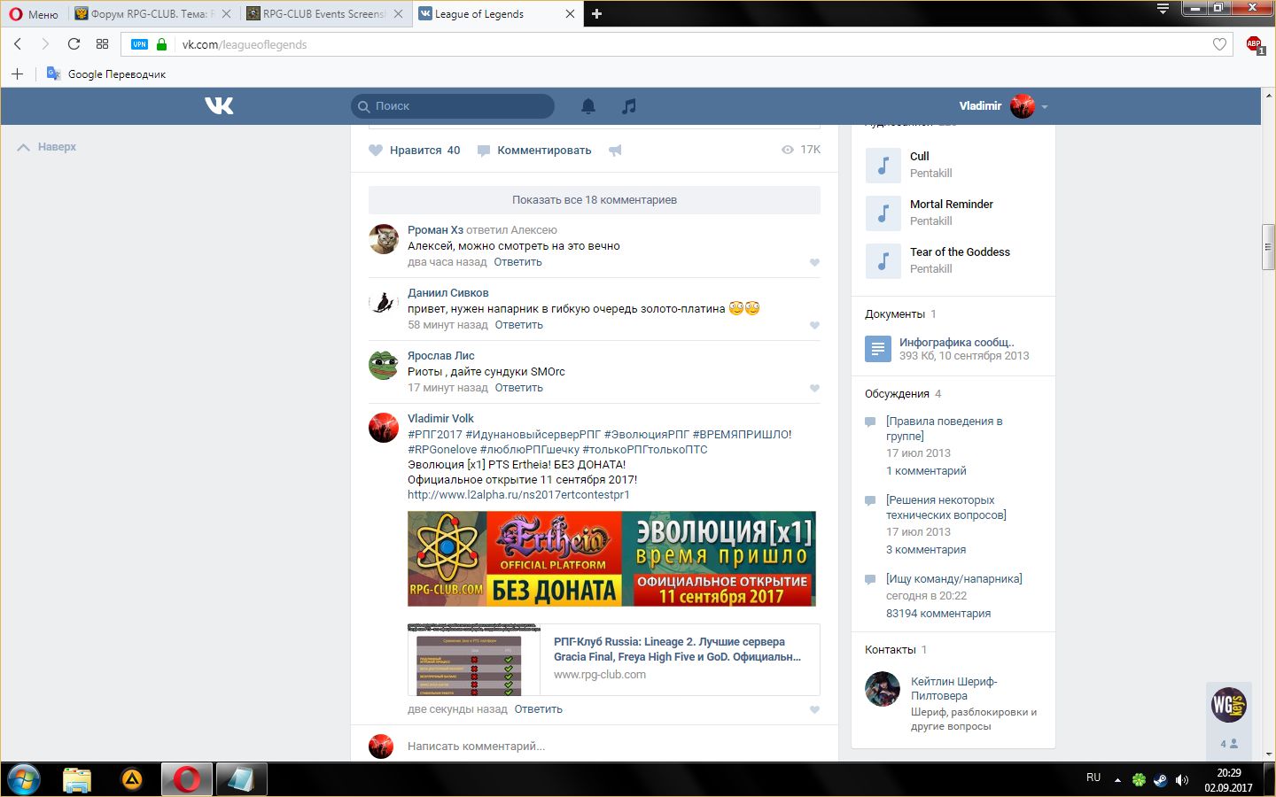The height and width of the screenshot is (797, 1276).
Task: Open the orange triangle app in taskbar
Action: (x=132, y=779)
